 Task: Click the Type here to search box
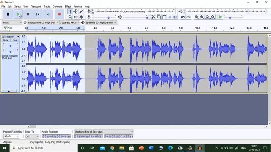tap(44, 148)
